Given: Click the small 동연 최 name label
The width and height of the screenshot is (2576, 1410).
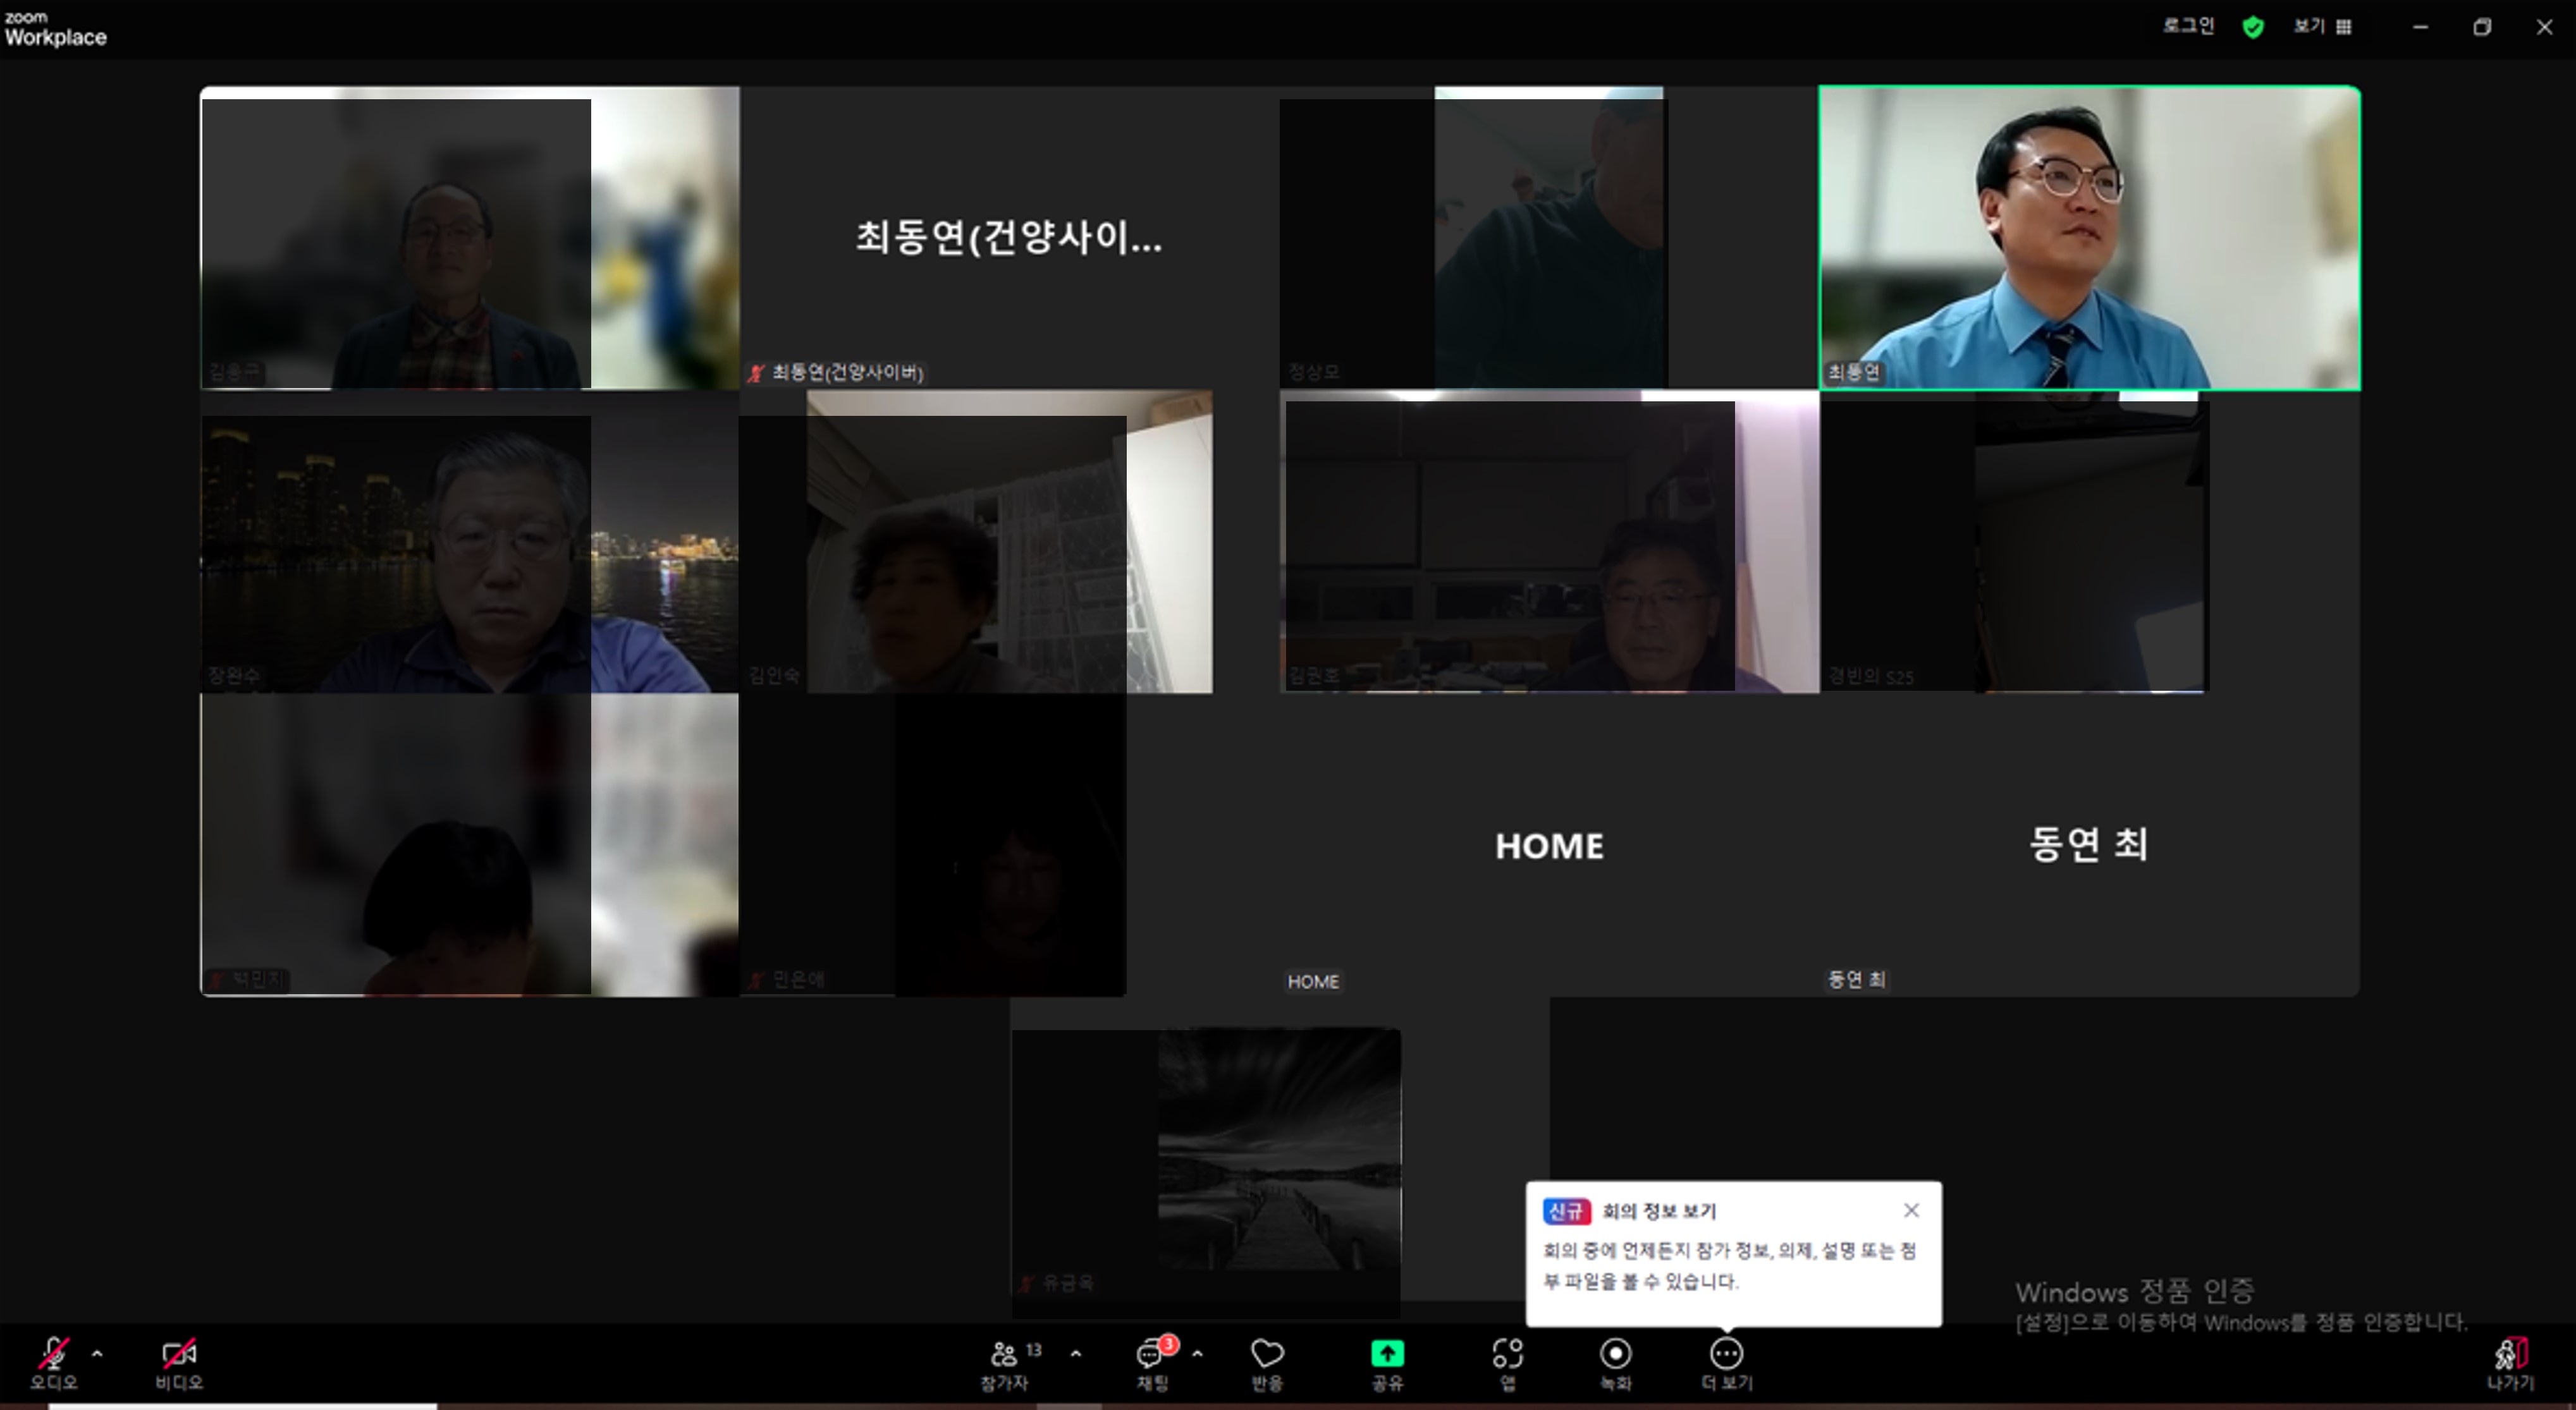Looking at the screenshot, I should click(1857, 980).
